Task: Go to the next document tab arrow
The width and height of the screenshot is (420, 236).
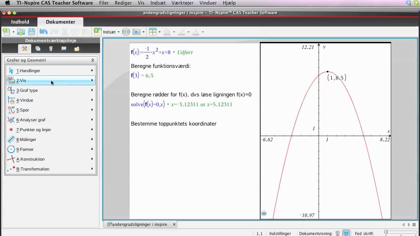Action: [x=409, y=225]
